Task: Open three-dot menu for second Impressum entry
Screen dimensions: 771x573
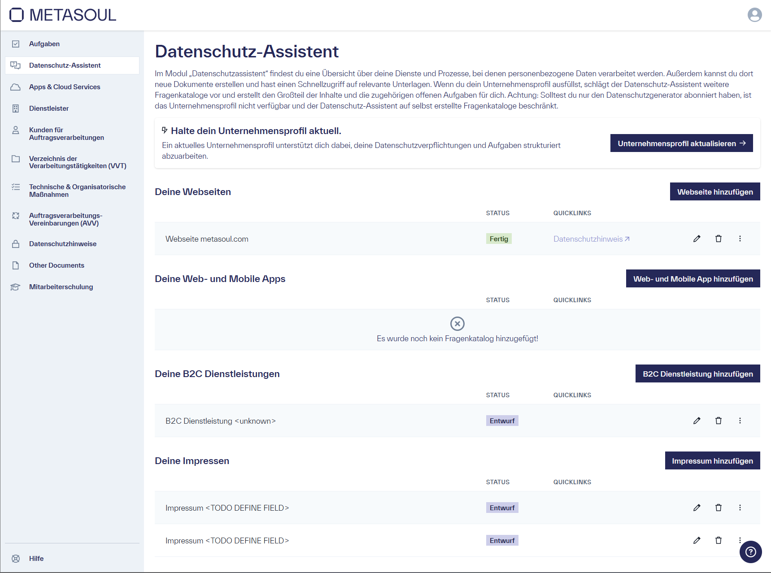Action: [x=740, y=540]
